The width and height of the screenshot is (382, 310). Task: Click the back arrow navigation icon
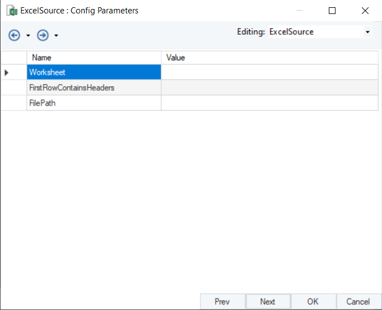[x=15, y=35]
